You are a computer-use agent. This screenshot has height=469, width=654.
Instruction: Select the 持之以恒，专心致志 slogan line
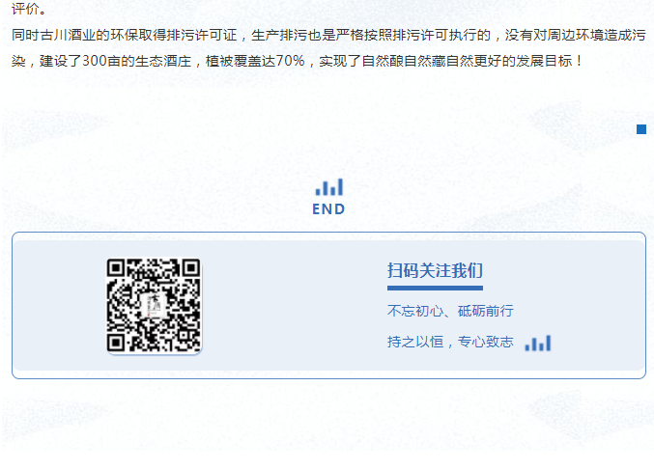tap(450, 342)
